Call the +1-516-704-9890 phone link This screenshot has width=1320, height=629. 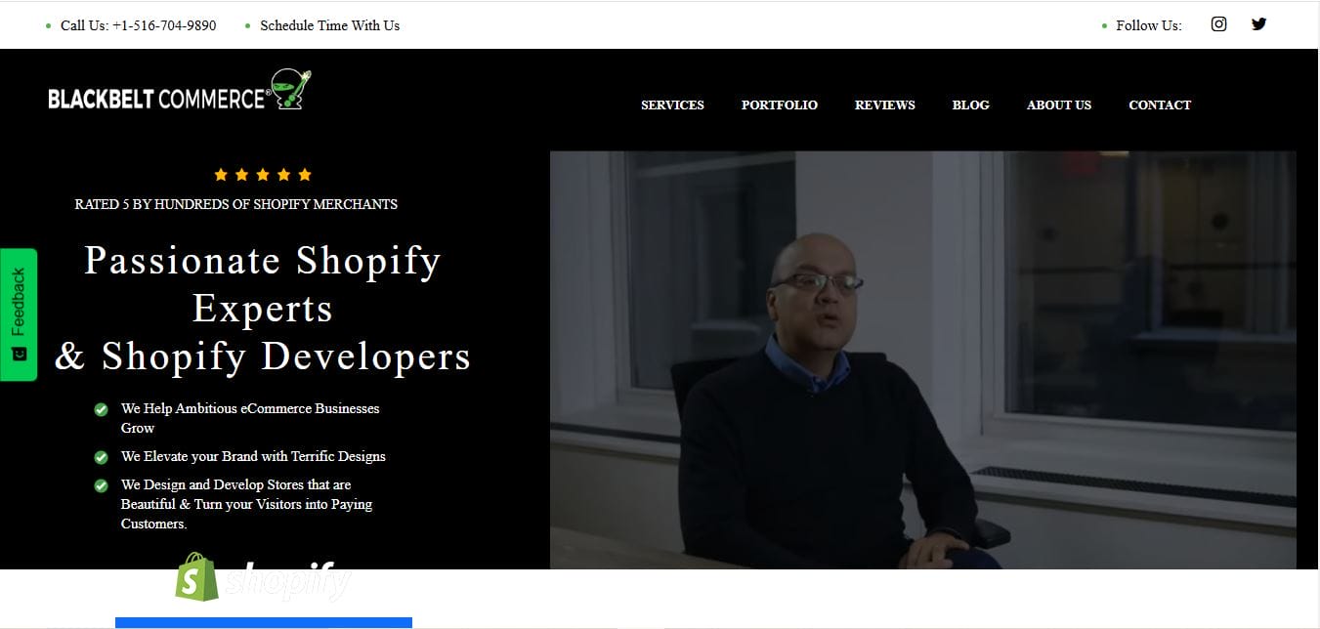coord(139,25)
